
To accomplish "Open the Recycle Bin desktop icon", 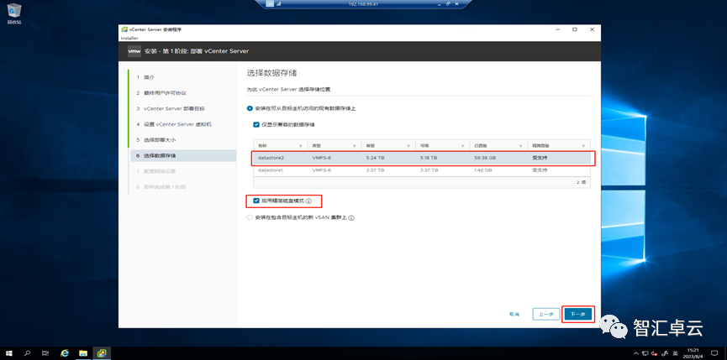I will pos(14,14).
